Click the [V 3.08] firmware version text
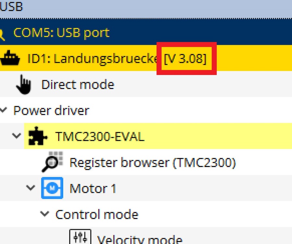The width and height of the screenshot is (292, 244). (x=185, y=59)
